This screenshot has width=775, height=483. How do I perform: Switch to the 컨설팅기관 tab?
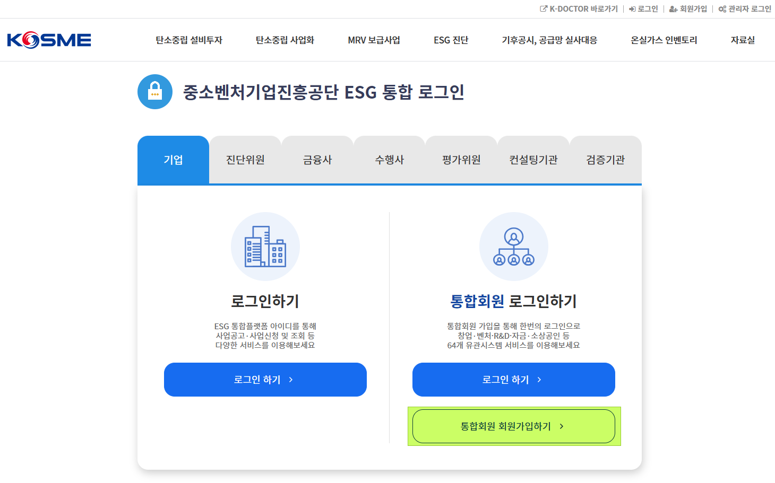[x=533, y=160]
